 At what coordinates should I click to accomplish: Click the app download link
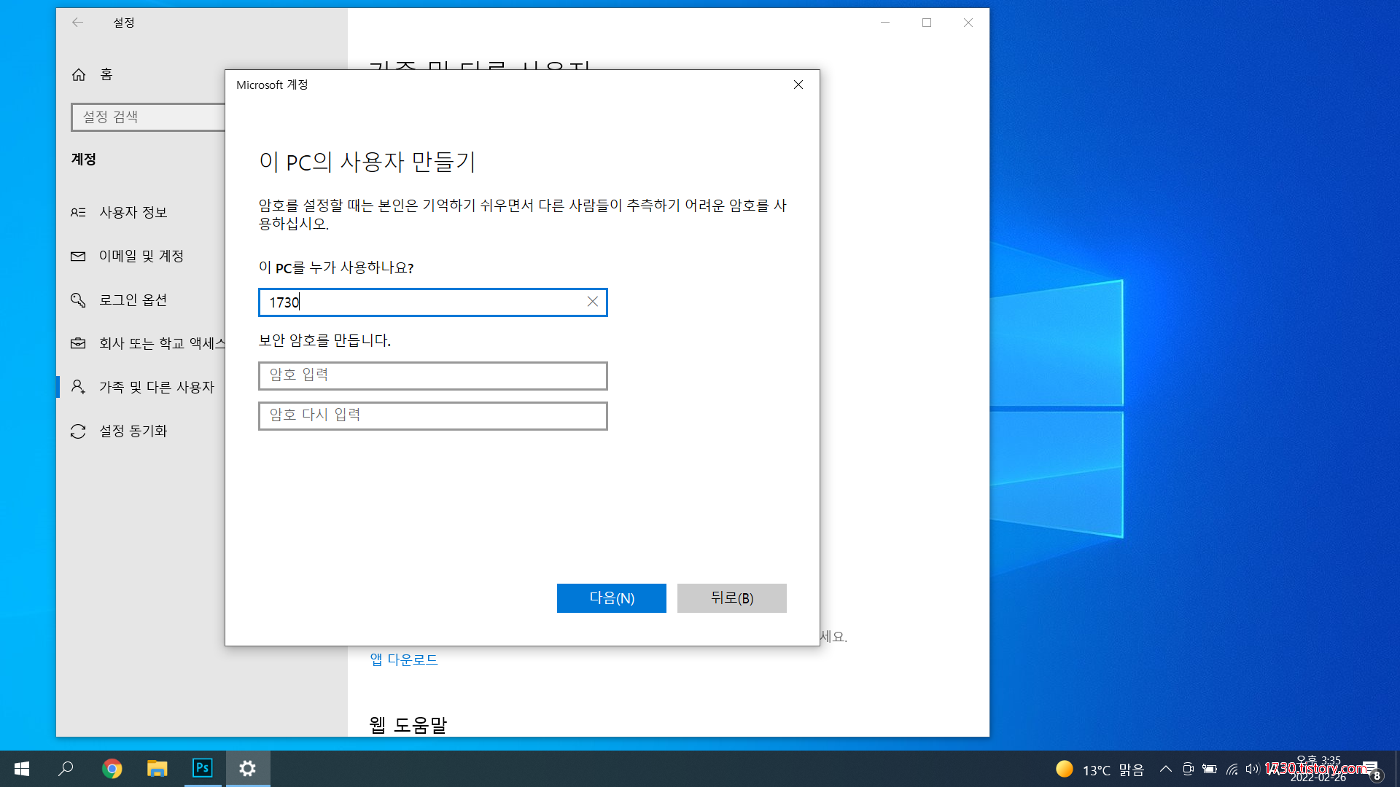coord(404,659)
